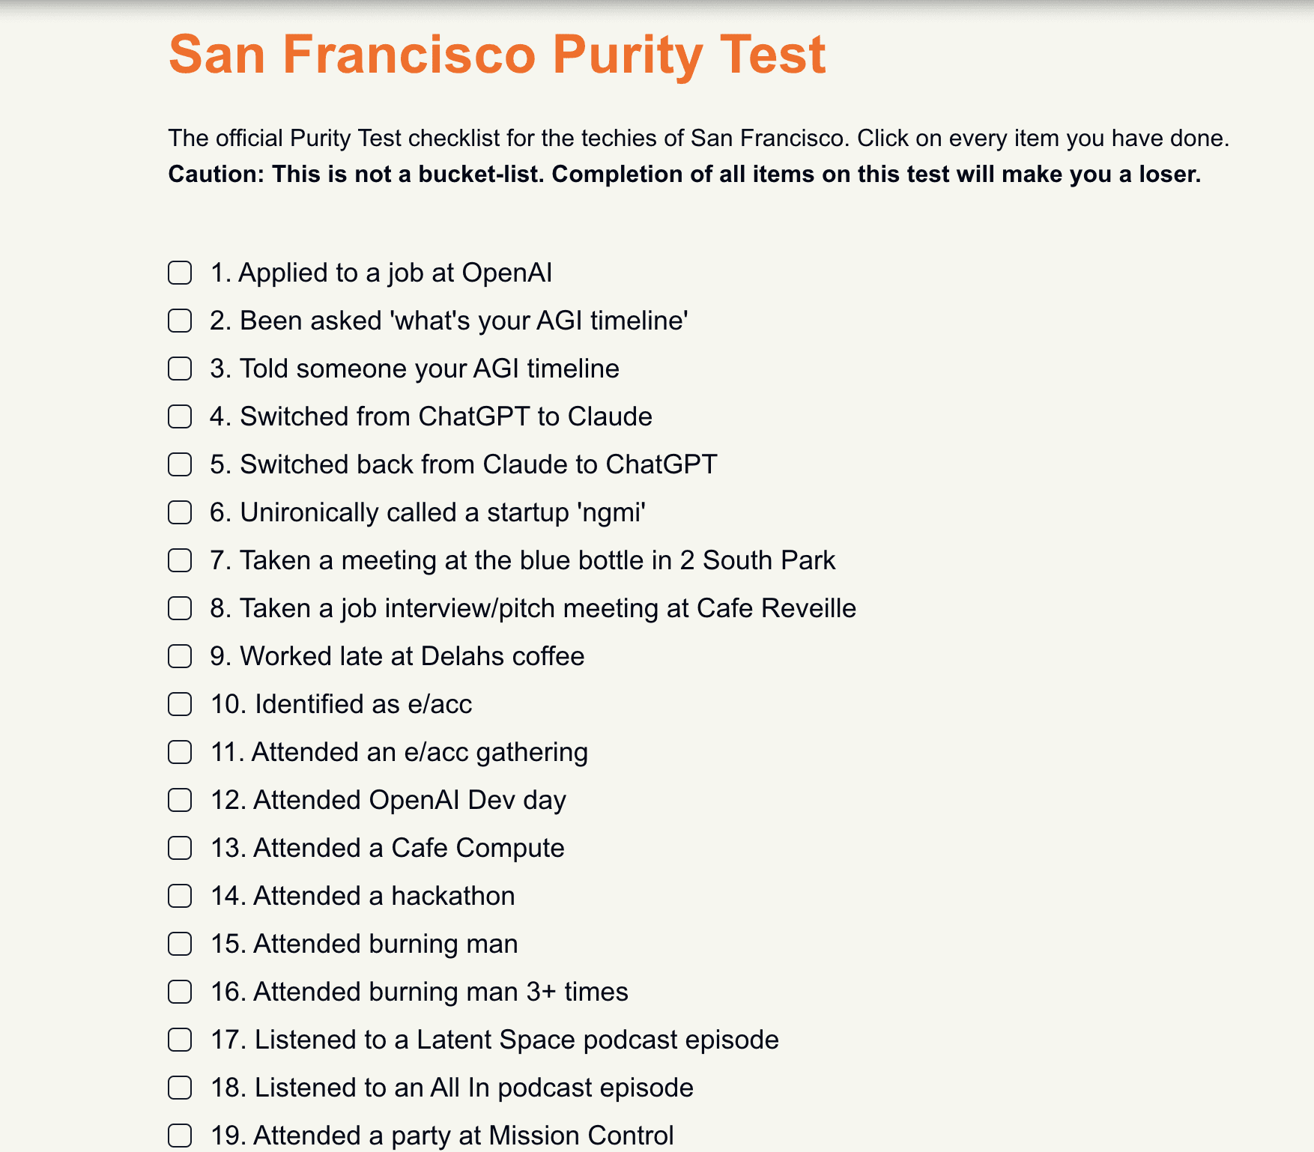Check 'Applied to a job at OpenAI'
The image size is (1314, 1152).
point(180,273)
